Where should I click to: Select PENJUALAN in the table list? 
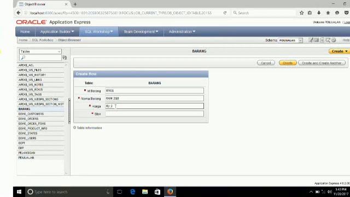[x=26, y=158]
